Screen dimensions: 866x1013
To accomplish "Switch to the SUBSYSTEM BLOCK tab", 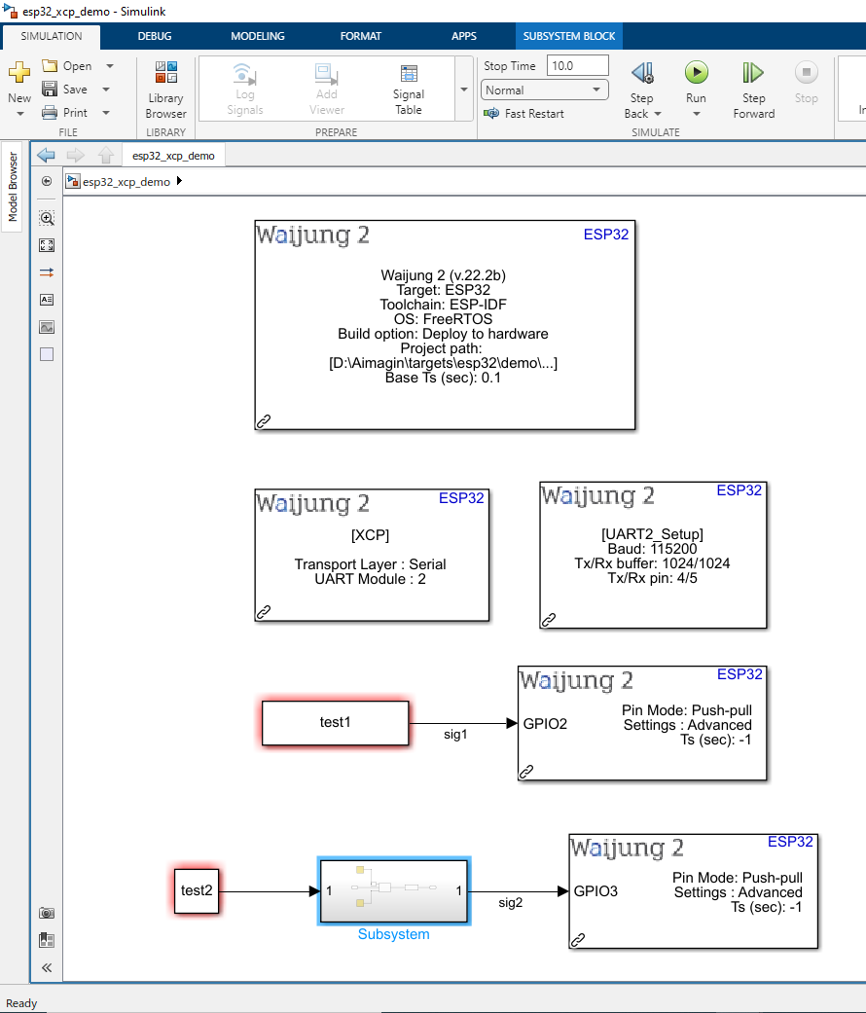I will pyautogui.click(x=569, y=36).
